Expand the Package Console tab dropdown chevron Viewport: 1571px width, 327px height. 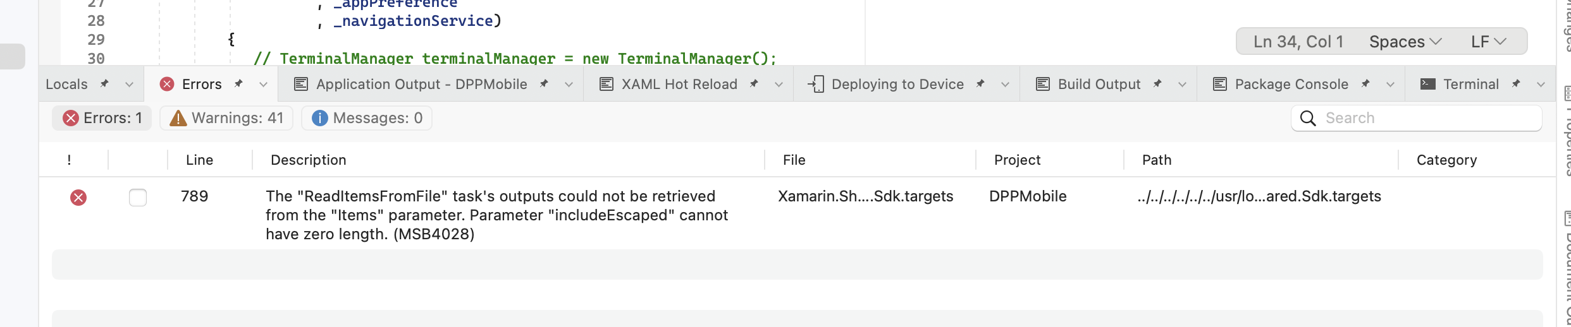pos(1390,85)
